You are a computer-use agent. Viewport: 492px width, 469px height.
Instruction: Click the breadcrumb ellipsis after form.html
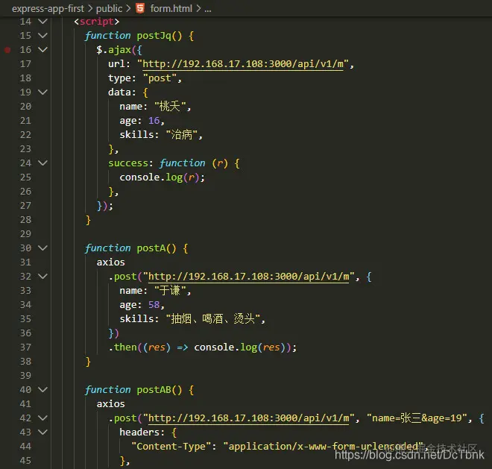[x=208, y=9]
